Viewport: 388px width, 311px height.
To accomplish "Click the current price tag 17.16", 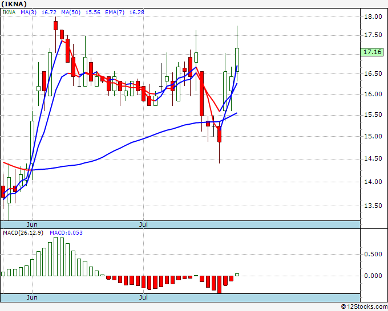I will click(373, 52).
